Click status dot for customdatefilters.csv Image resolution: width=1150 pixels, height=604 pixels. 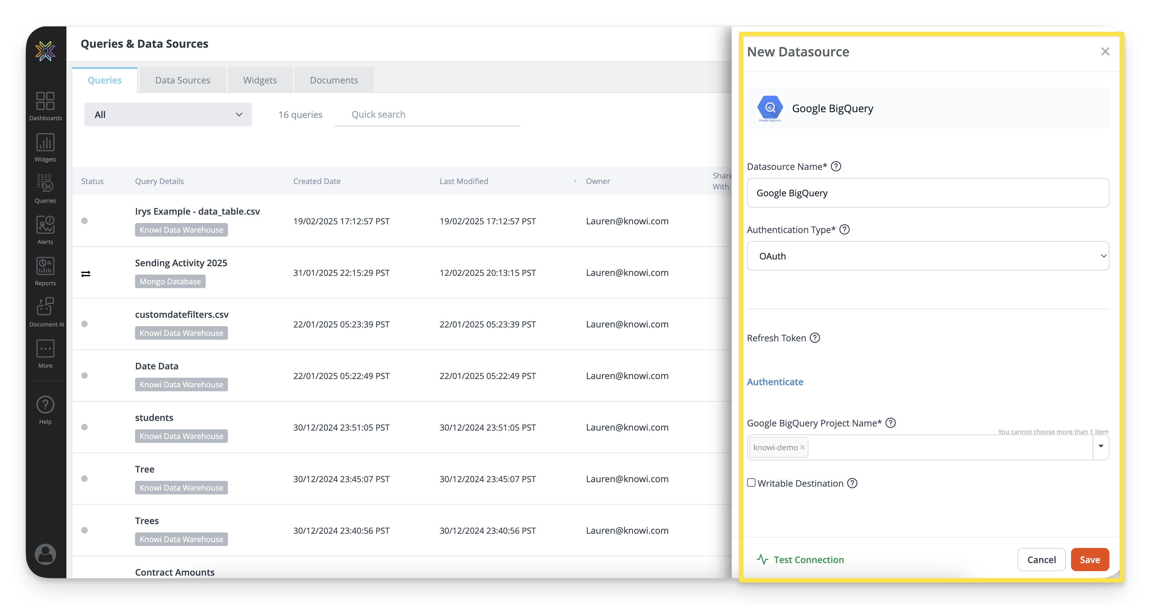tap(84, 324)
